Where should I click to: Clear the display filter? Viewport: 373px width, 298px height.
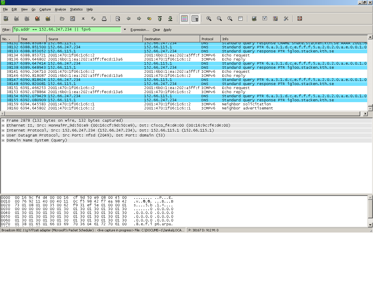click(156, 30)
